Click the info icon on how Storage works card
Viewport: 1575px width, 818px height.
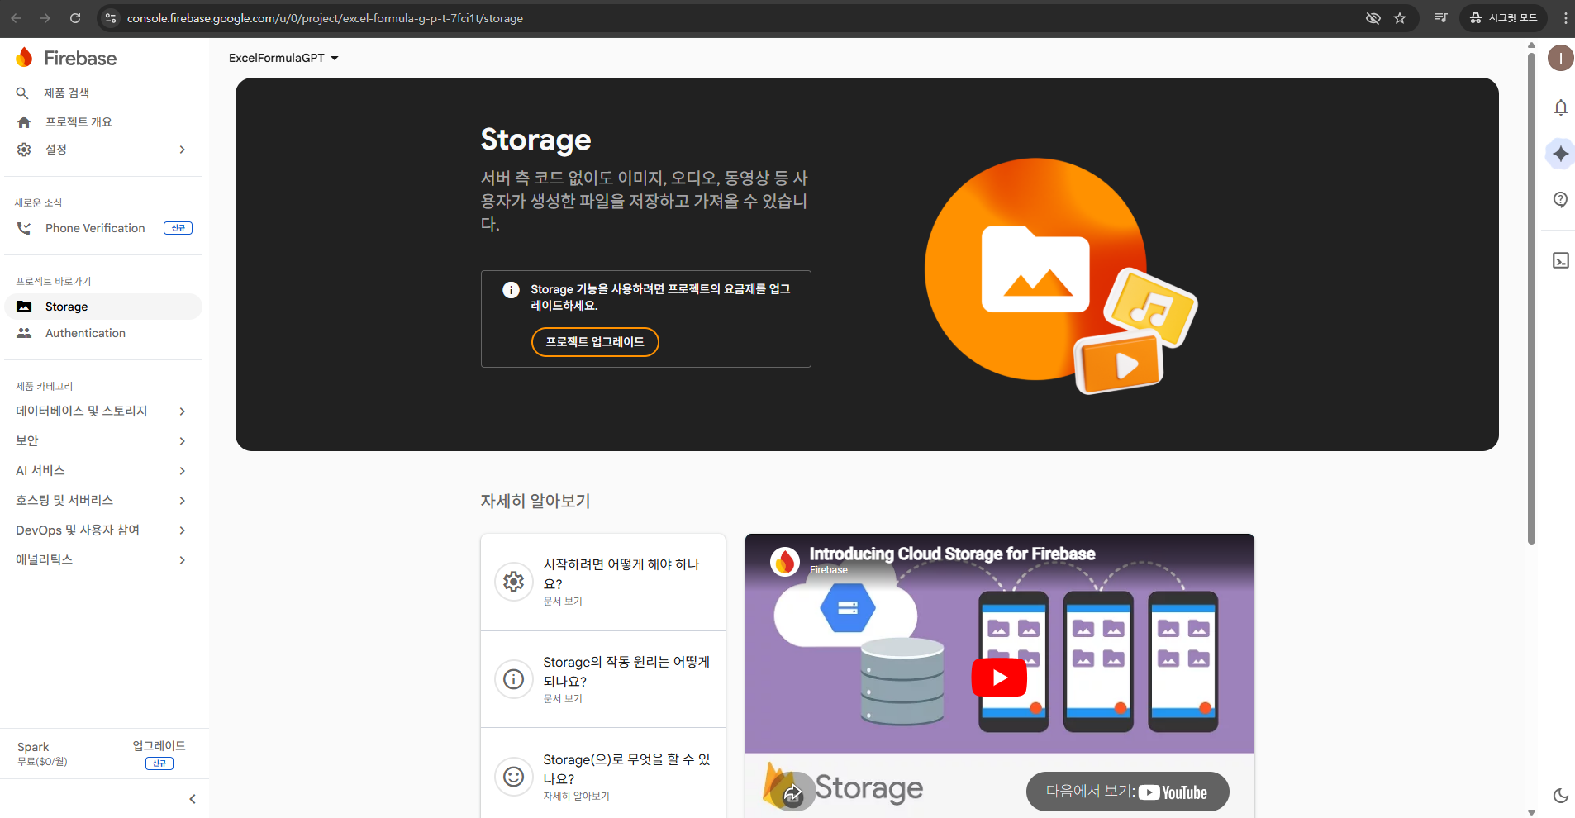(514, 679)
